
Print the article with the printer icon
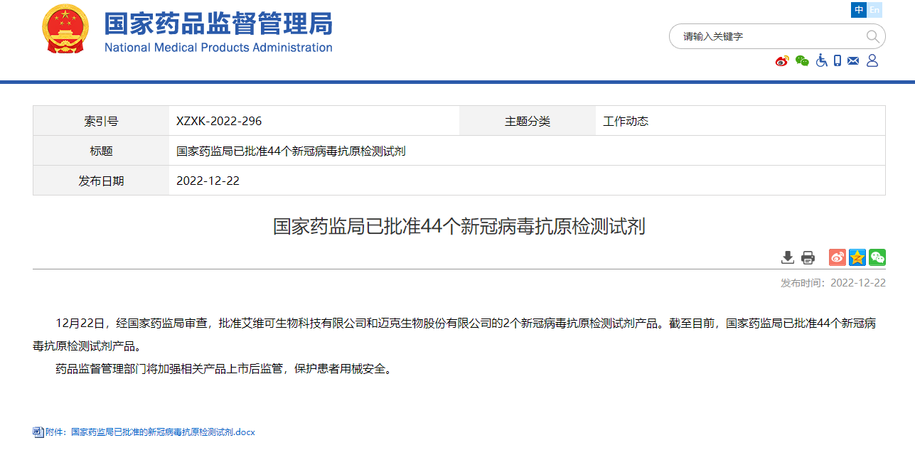click(x=808, y=257)
